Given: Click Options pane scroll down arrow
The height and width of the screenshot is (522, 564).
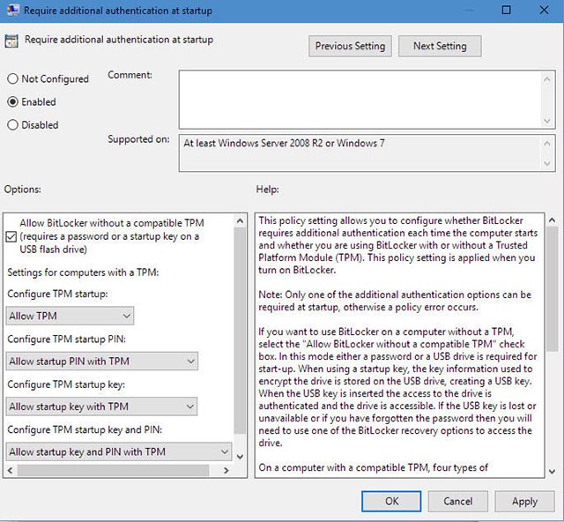Looking at the screenshot, I should point(240,457).
